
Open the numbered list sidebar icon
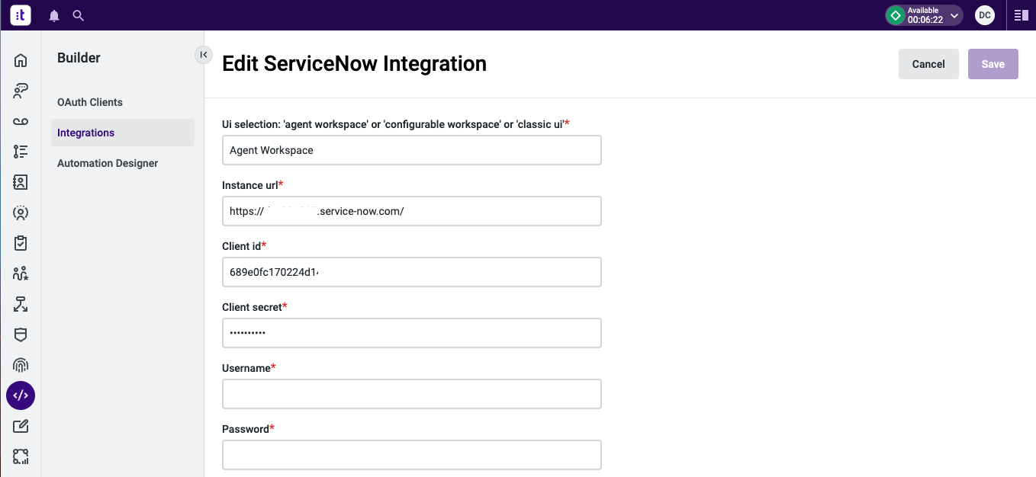(x=21, y=152)
